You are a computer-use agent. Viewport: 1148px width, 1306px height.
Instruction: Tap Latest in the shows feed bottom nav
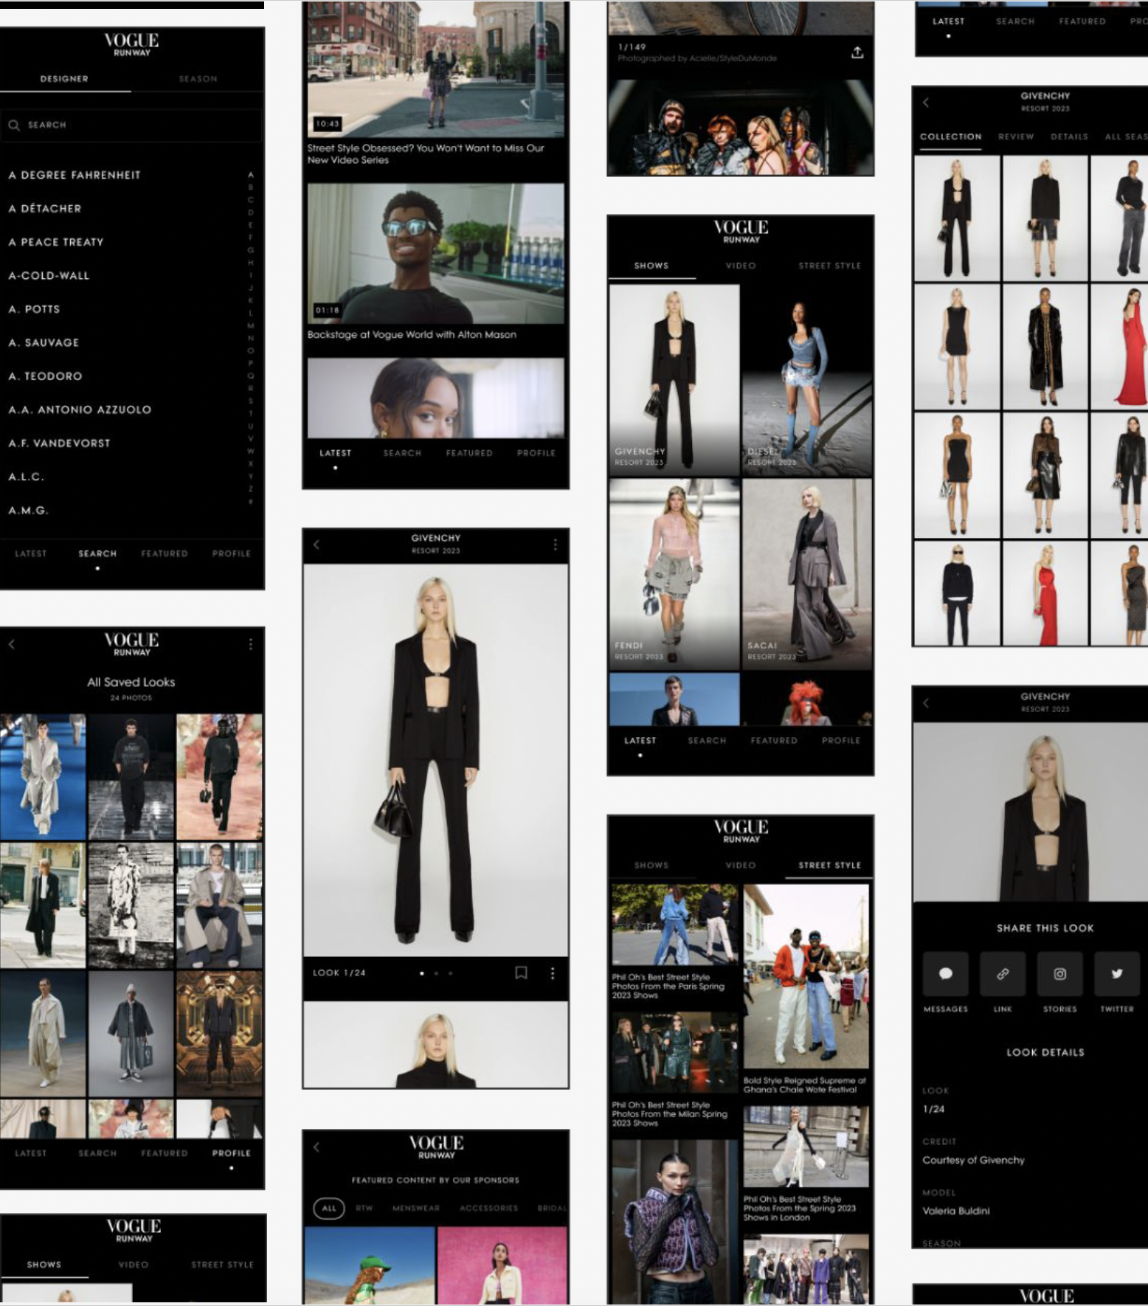[x=640, y=740]
